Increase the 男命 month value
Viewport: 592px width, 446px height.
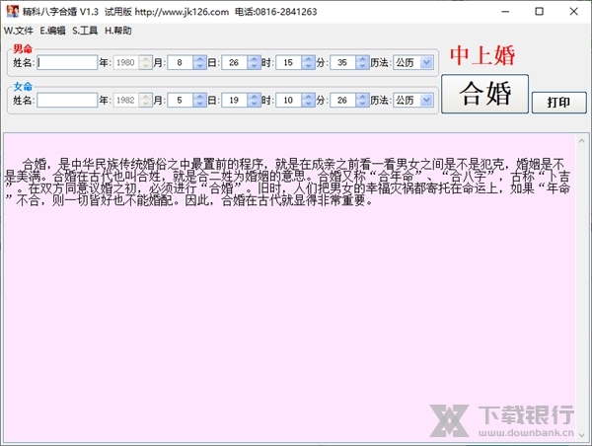(x=199, y=59)
